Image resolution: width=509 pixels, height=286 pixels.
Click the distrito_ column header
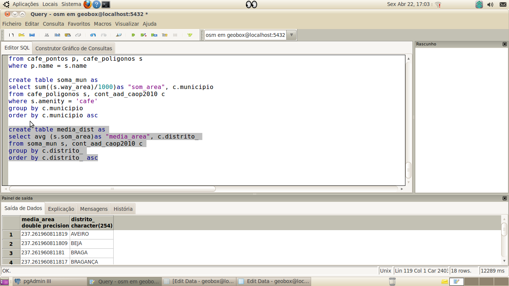[92, 222]
